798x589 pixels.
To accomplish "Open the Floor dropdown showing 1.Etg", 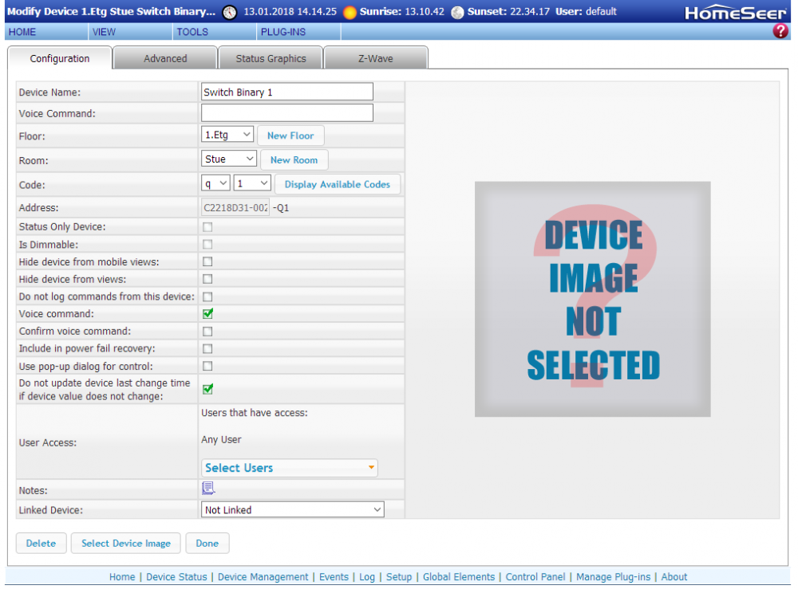I will point(227,135).
